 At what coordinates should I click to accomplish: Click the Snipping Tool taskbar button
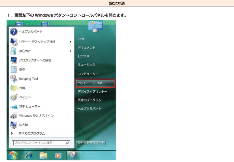[73, 155]
